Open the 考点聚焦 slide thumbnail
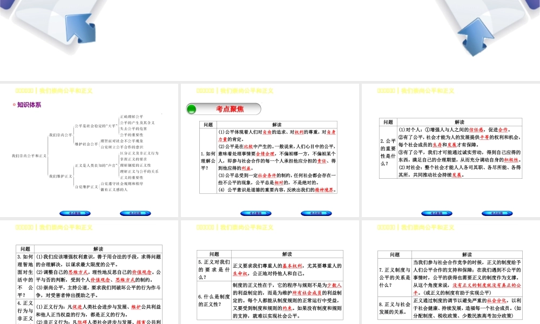 pyautogui.click(x=270, y=150)
